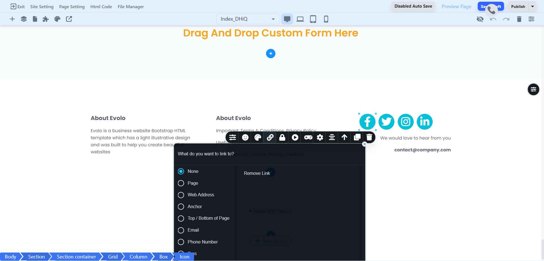544x261 pixels.
Task: Toggle the hidden elements eye icon
Action: click(x=480, y=19)
